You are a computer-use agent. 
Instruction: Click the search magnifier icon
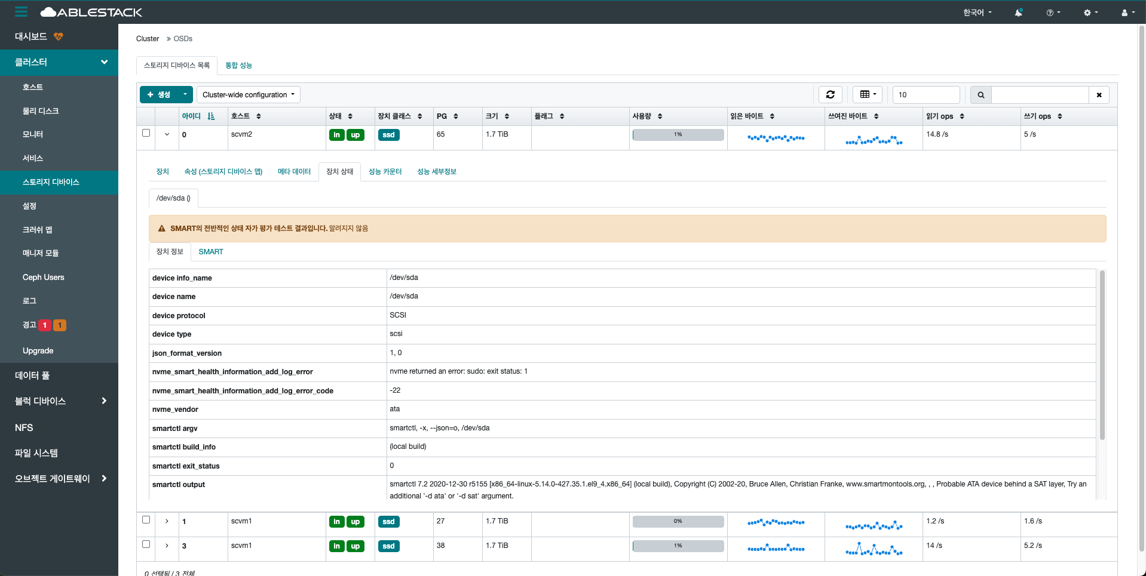980,95
